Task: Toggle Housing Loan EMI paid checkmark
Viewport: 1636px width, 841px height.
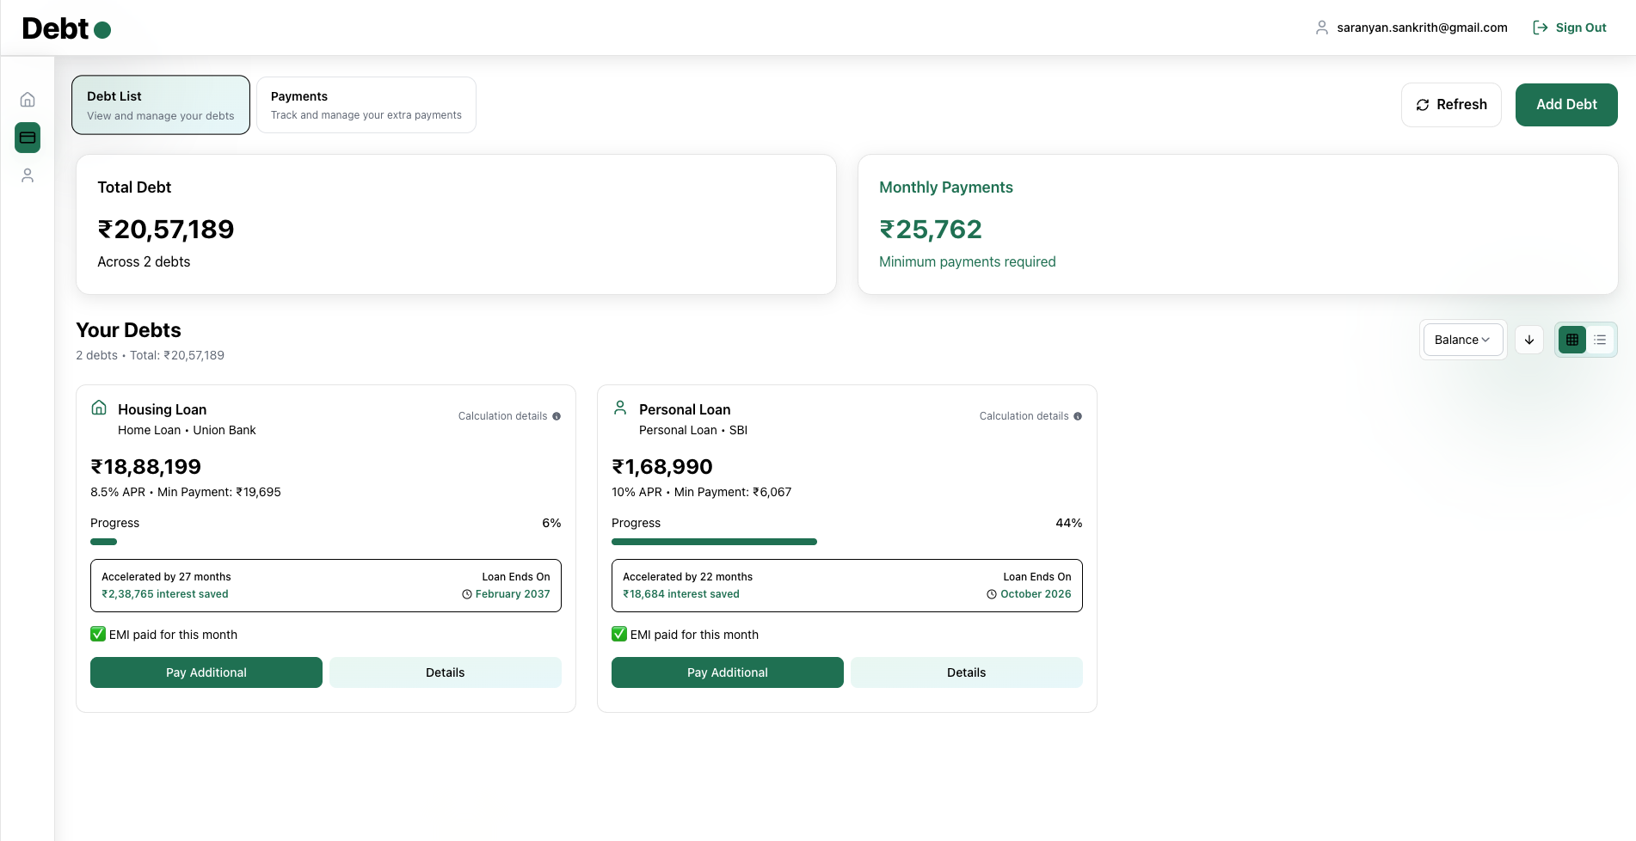Action: pyautogui.click(x=98, y=635)
